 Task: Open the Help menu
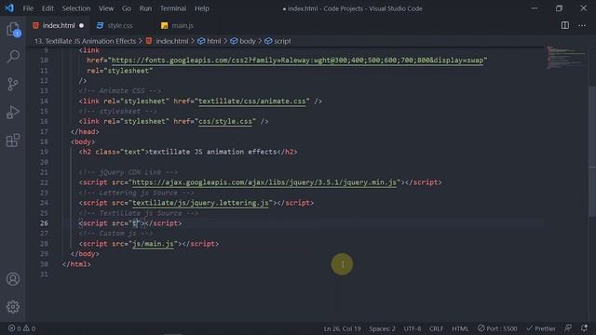click(x=202, y=8)
